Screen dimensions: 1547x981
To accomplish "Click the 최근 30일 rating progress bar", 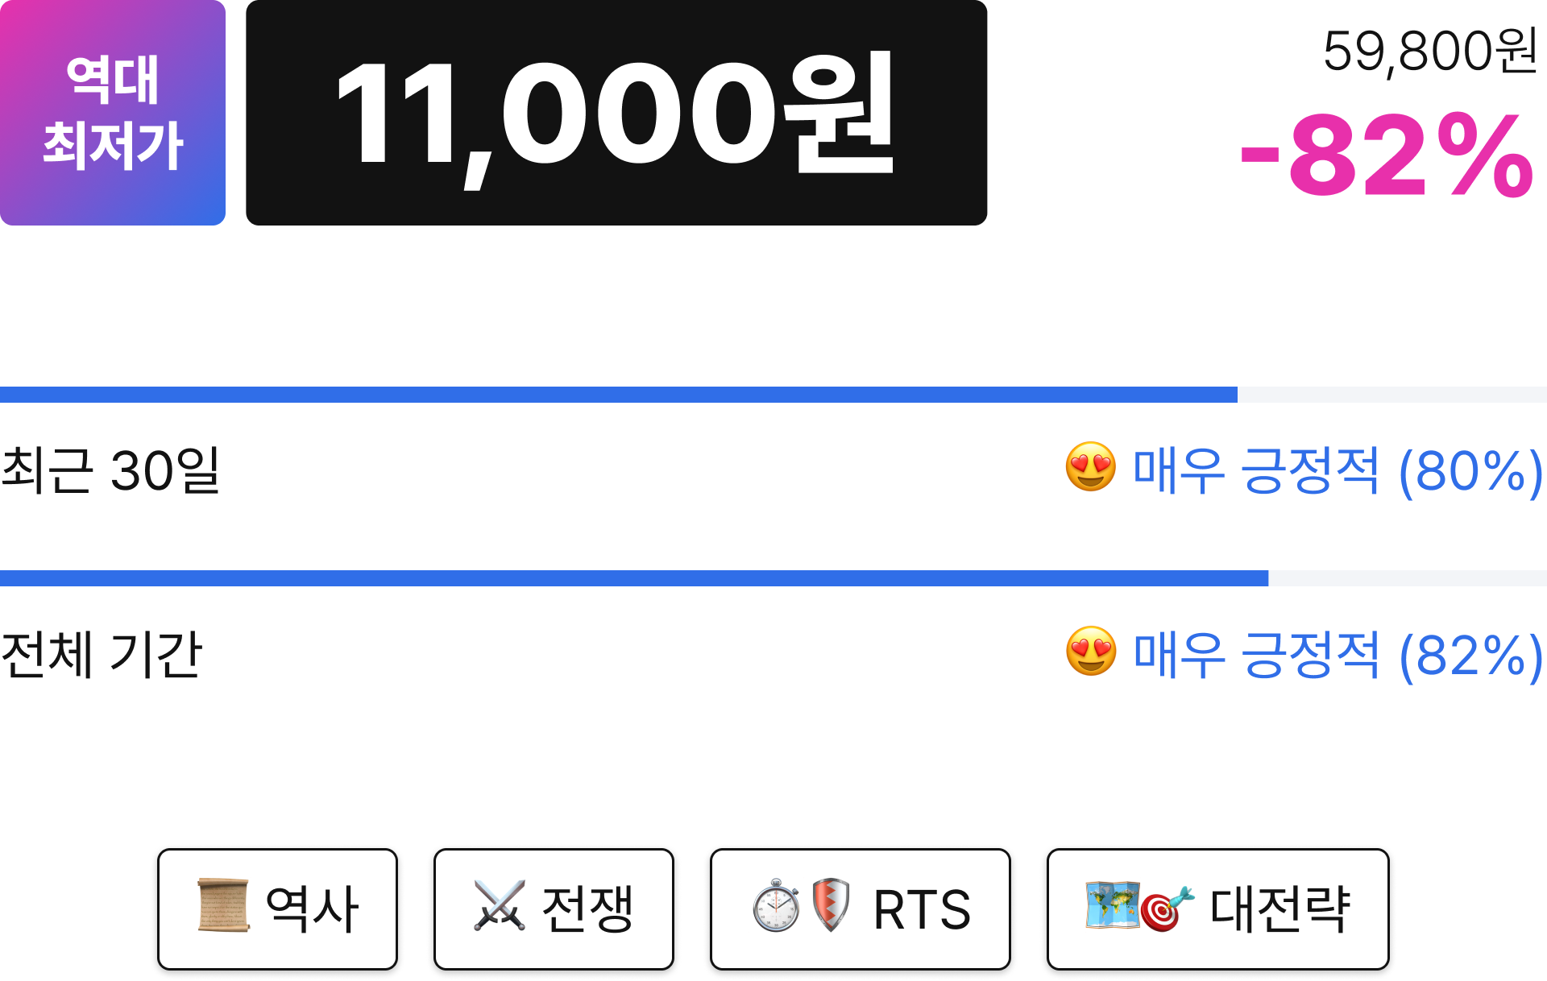I will click(x=773, y=395).
